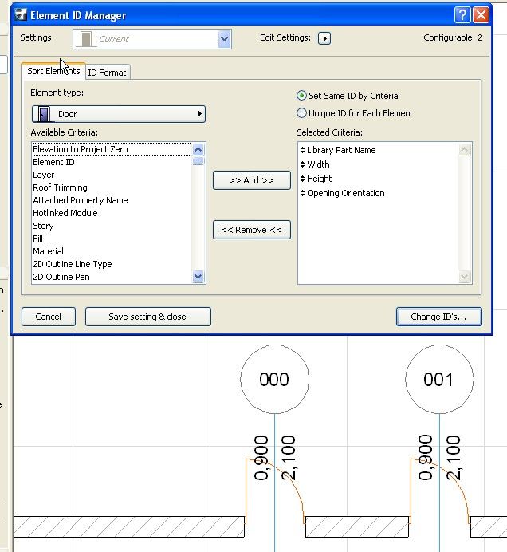Select Story in Available Criteria
Viewport: 507px width, 552px height.
tap(112, 226)
